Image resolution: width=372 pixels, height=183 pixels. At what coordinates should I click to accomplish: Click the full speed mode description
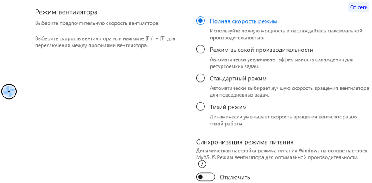click(x=283, y=34)
